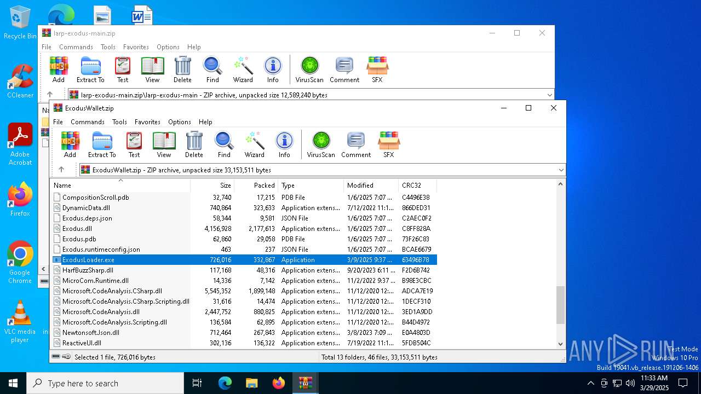Select ExodusLoader.exe file row
This screenshot has height=394, width=701.
(x=244, y=260)
